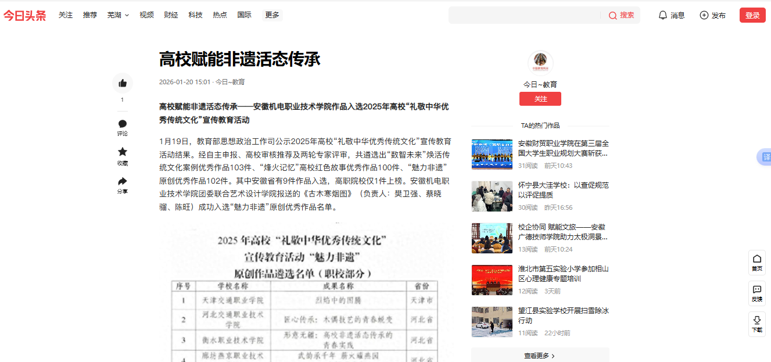
Task: Click the search magnifier icon
Action: pos(612,16)
